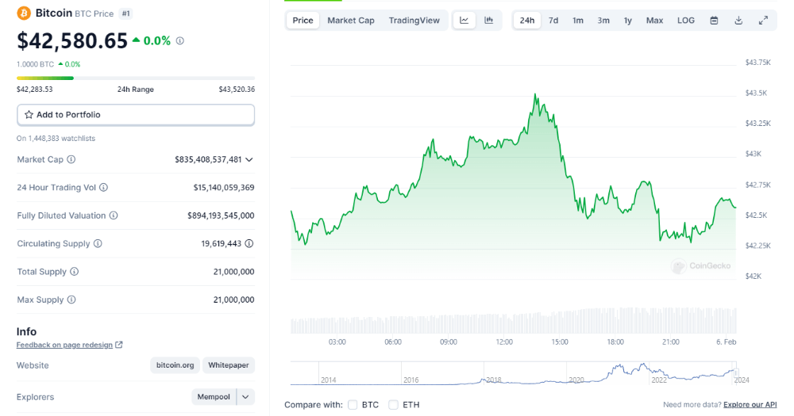This screenshot has height=416, width=794.
Task: Click the line chart view icon
Action: [x=464, y=21]
